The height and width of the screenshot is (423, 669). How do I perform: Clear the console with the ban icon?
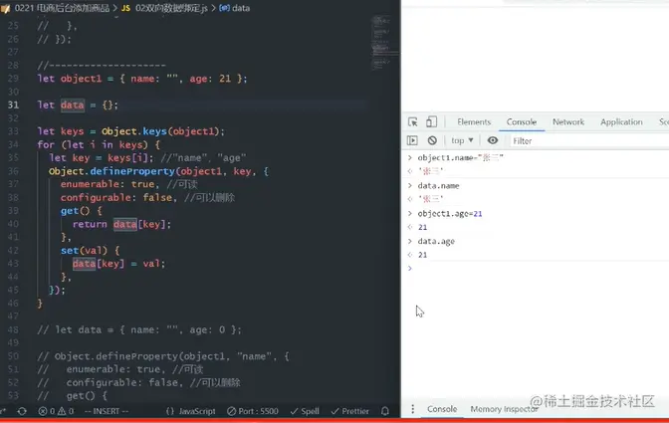[x=432, y=140]
